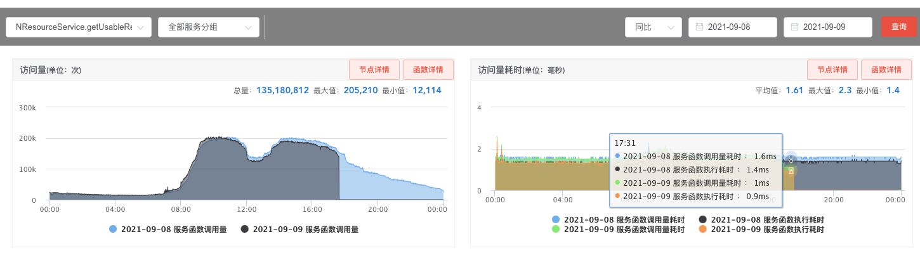Toggle green 2021-09-09 服务函数调用量耗时 legend marker
The width and height of the screenshot is (920, 253).
[x=556, y=229]
